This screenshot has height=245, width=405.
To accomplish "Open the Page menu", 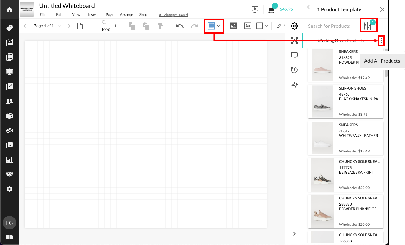I will point(110,15).
